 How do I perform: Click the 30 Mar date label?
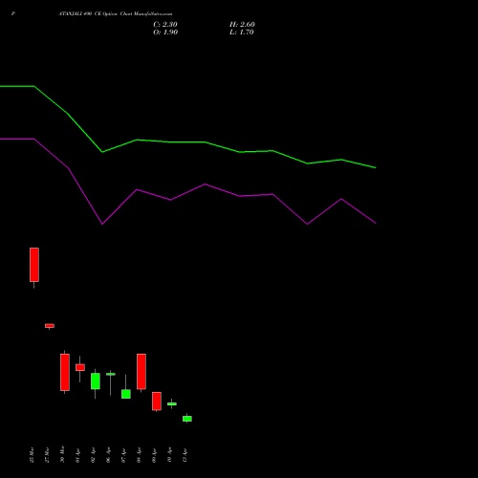click(x=62, y=454)
